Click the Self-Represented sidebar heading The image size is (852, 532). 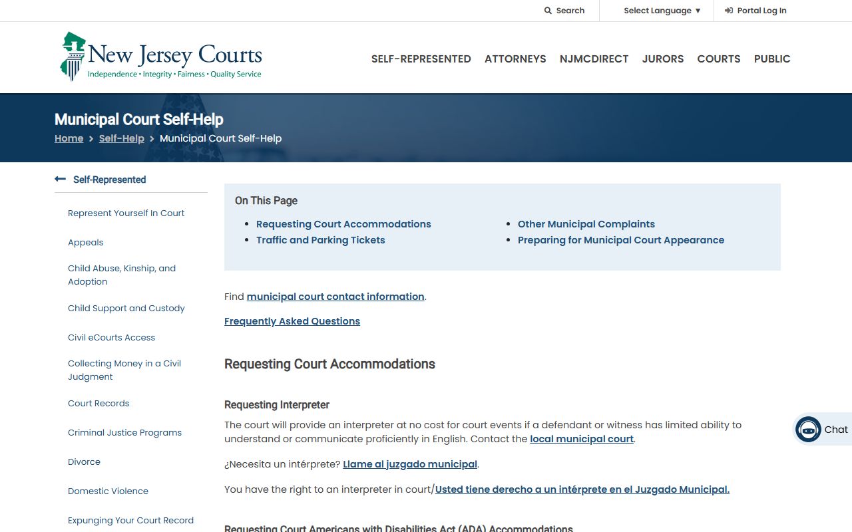click(110, 180)
